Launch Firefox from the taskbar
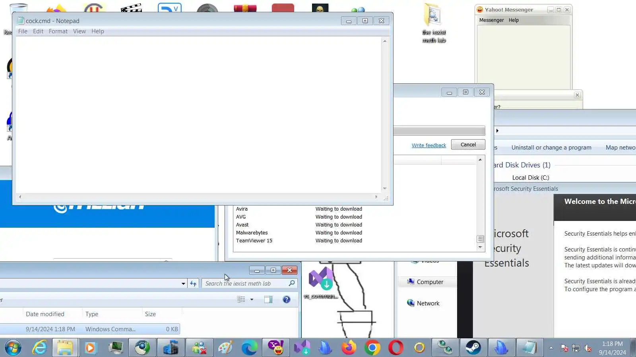 tap(349, 348)
